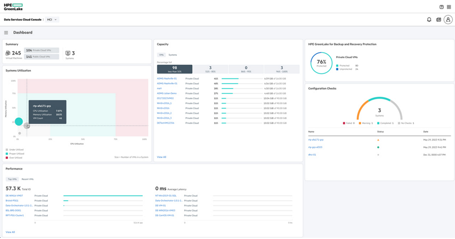This screenshot has height=239, width=455.
Task: Click the Virtual Machines summary icon
Action: point(8,53)
